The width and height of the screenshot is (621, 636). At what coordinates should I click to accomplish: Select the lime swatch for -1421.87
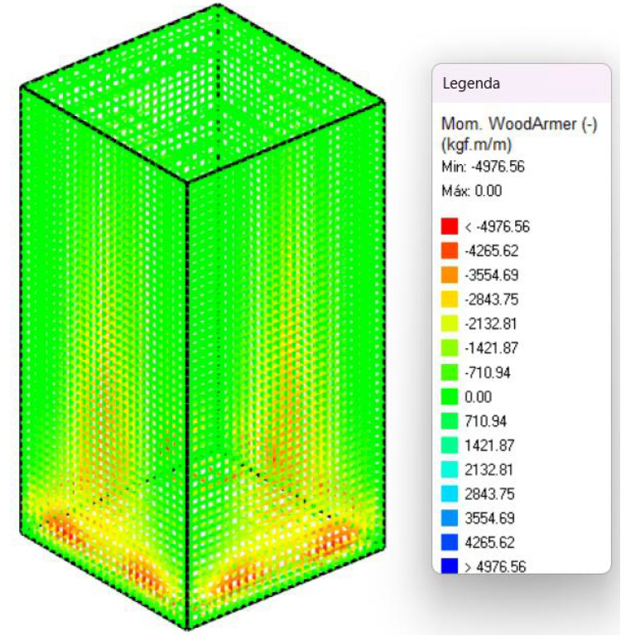[x=450, y=348]
